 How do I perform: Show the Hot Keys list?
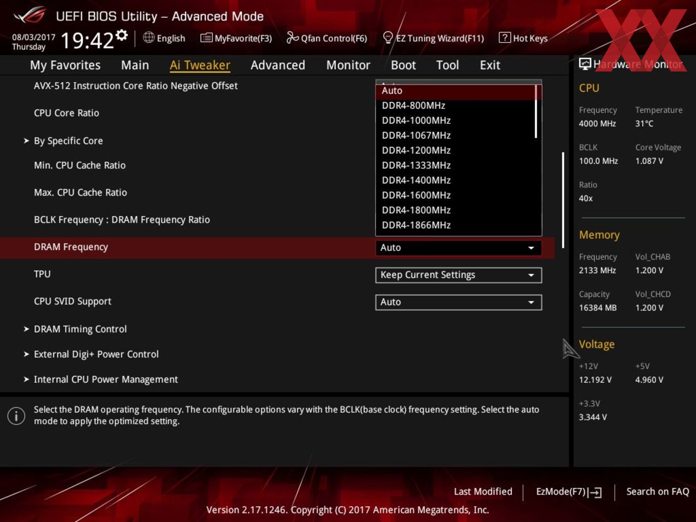point(530,38)
